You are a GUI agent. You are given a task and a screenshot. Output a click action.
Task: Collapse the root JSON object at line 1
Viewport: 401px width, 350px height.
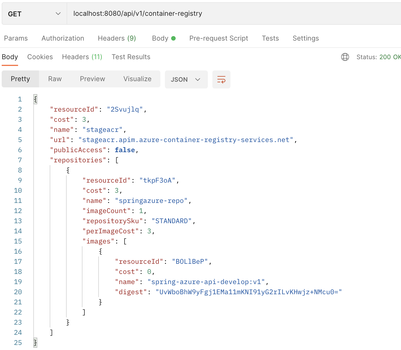pyautogui.click(x=35, y=99)
